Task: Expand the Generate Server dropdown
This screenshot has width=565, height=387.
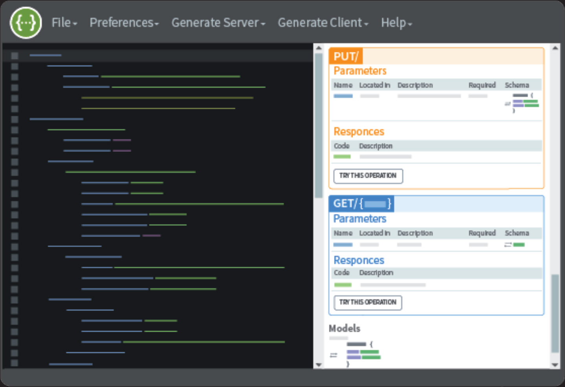Action: coord(218,23)
